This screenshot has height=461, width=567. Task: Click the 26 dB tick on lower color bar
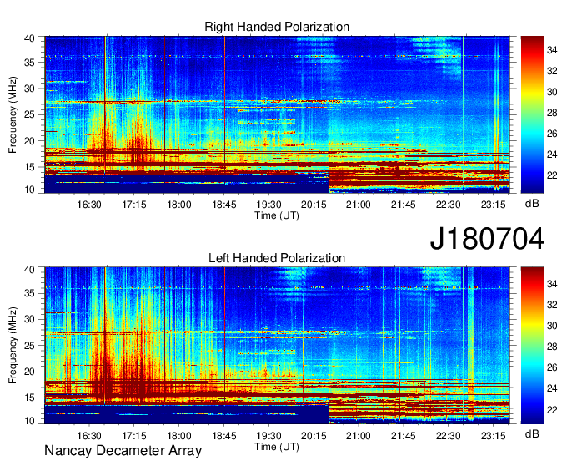click(x=552, y=367)
